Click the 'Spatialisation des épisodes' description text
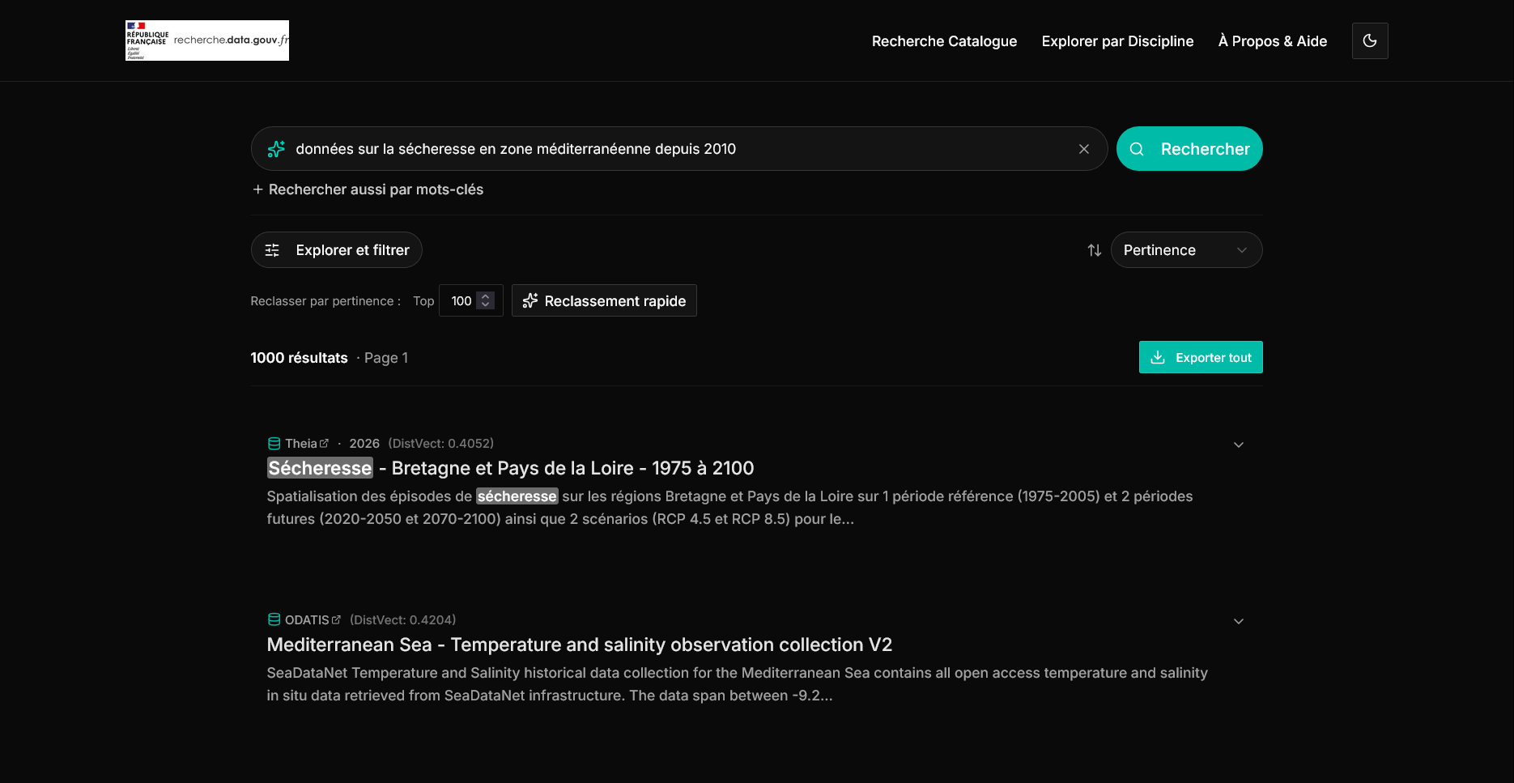 point(729,508)
